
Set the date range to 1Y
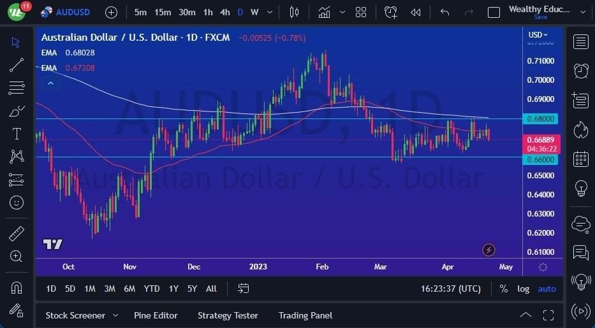(173, 289)
